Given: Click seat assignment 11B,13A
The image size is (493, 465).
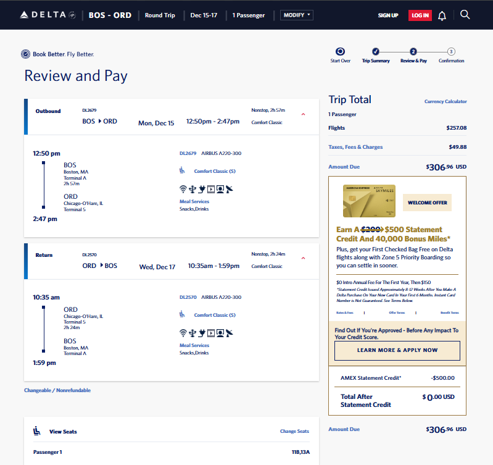Looking at the screenshot, I should [x=300, y=452].
